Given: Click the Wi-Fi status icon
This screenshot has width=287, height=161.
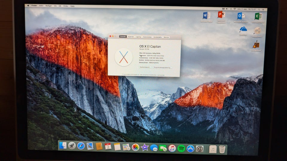Looking at the screenshot, I should [x=234, y=9].
